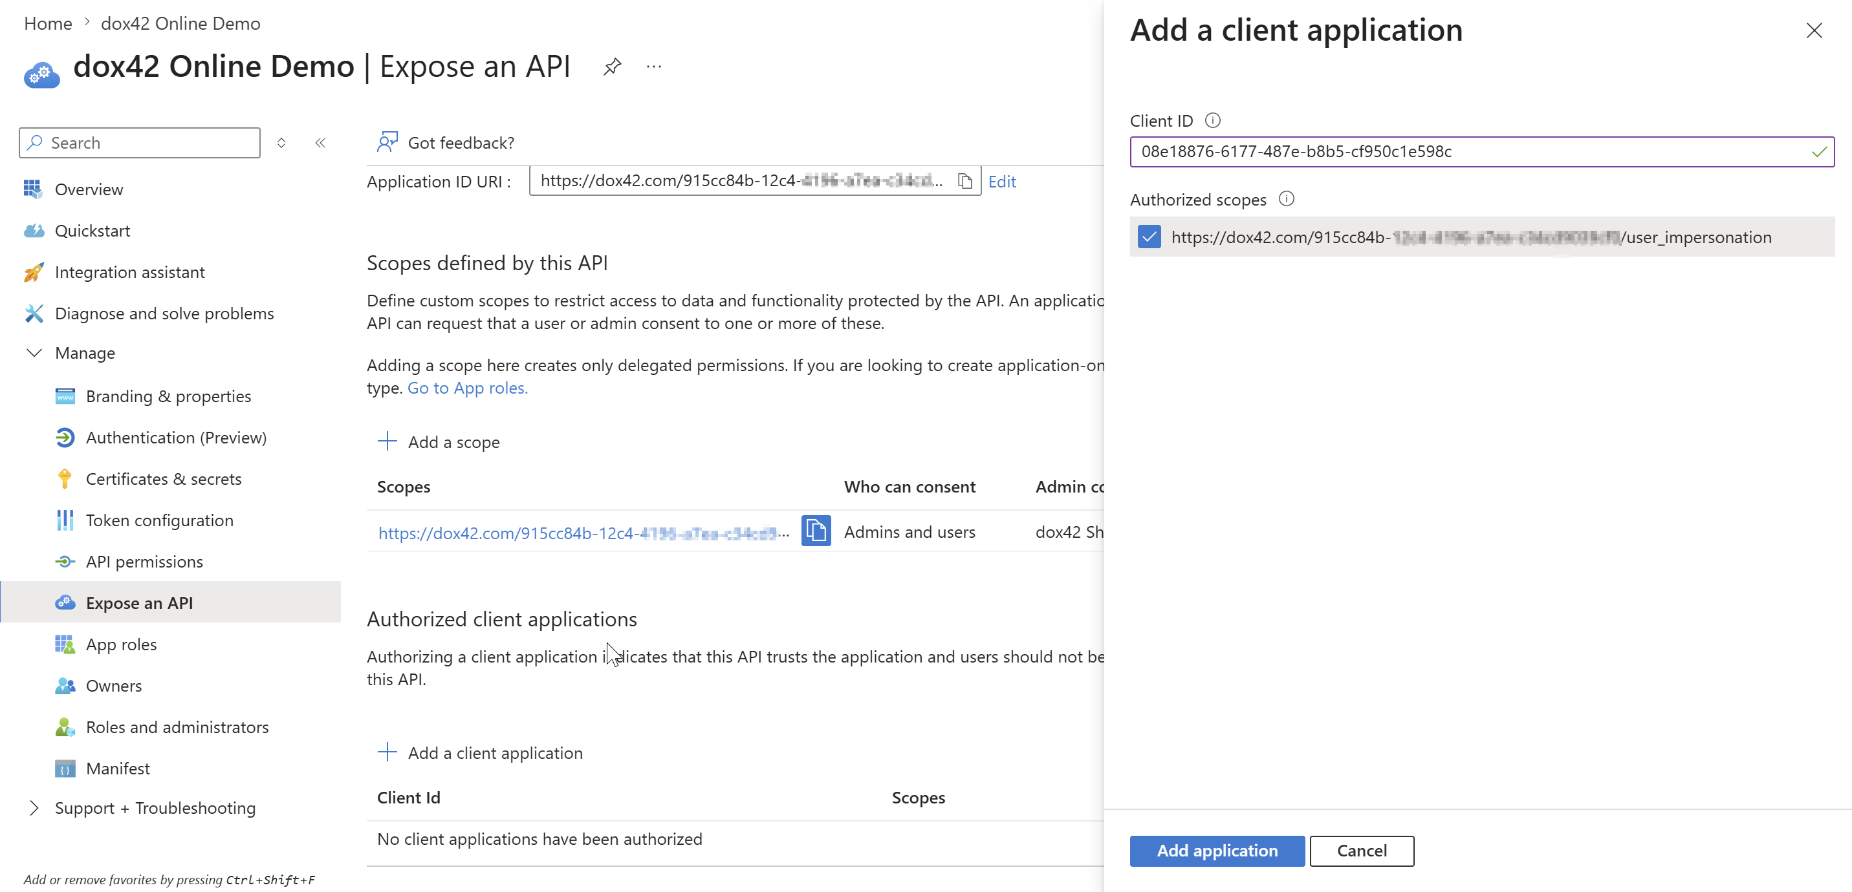Click the Roles and administrators icon
Image resolution: width=1852 pixels, height=892 pixels.
(x=65, y=727)
